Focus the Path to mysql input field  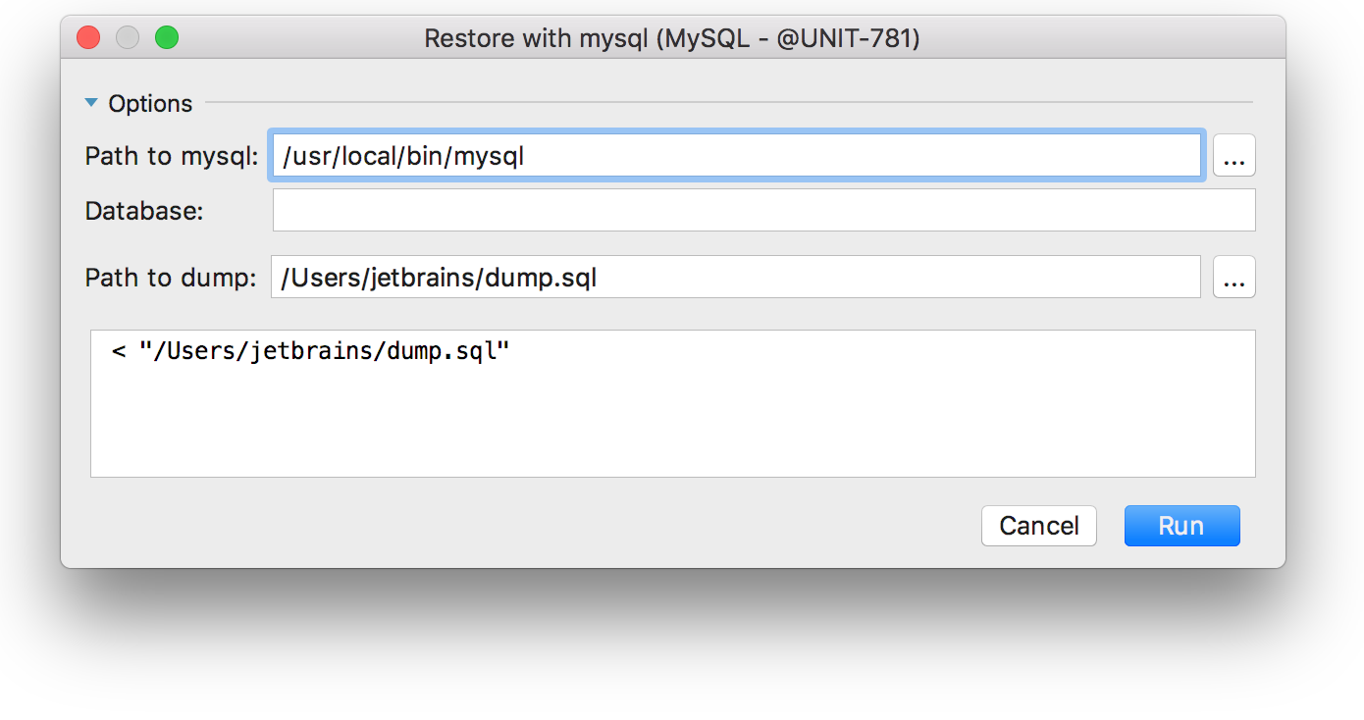click(736, 156)
